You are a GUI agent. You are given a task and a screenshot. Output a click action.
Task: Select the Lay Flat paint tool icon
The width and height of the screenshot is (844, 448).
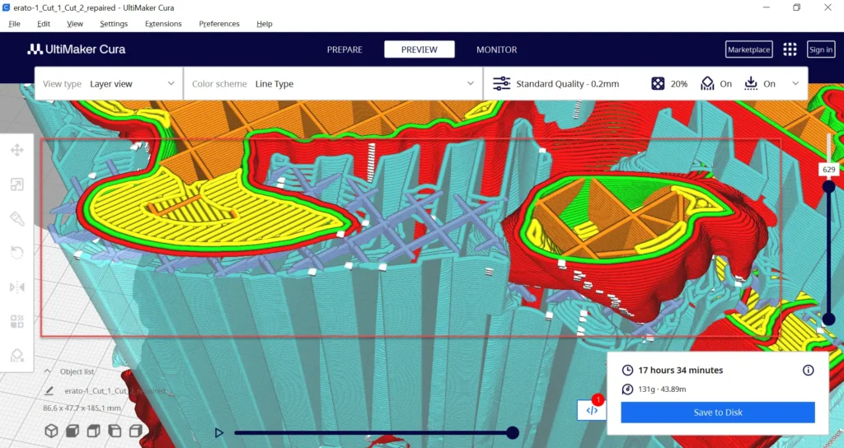pos(16,218)
